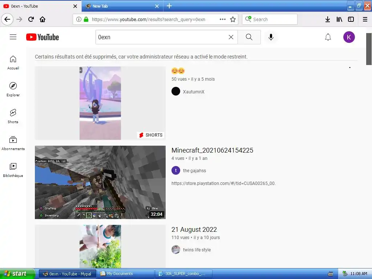The image size is (372, 279).
Task: Open the browser hamburger menu
Action: [365, 19]
